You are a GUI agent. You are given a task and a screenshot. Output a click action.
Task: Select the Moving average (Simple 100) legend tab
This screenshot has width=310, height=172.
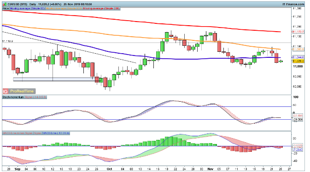click(x=64, y=9)
